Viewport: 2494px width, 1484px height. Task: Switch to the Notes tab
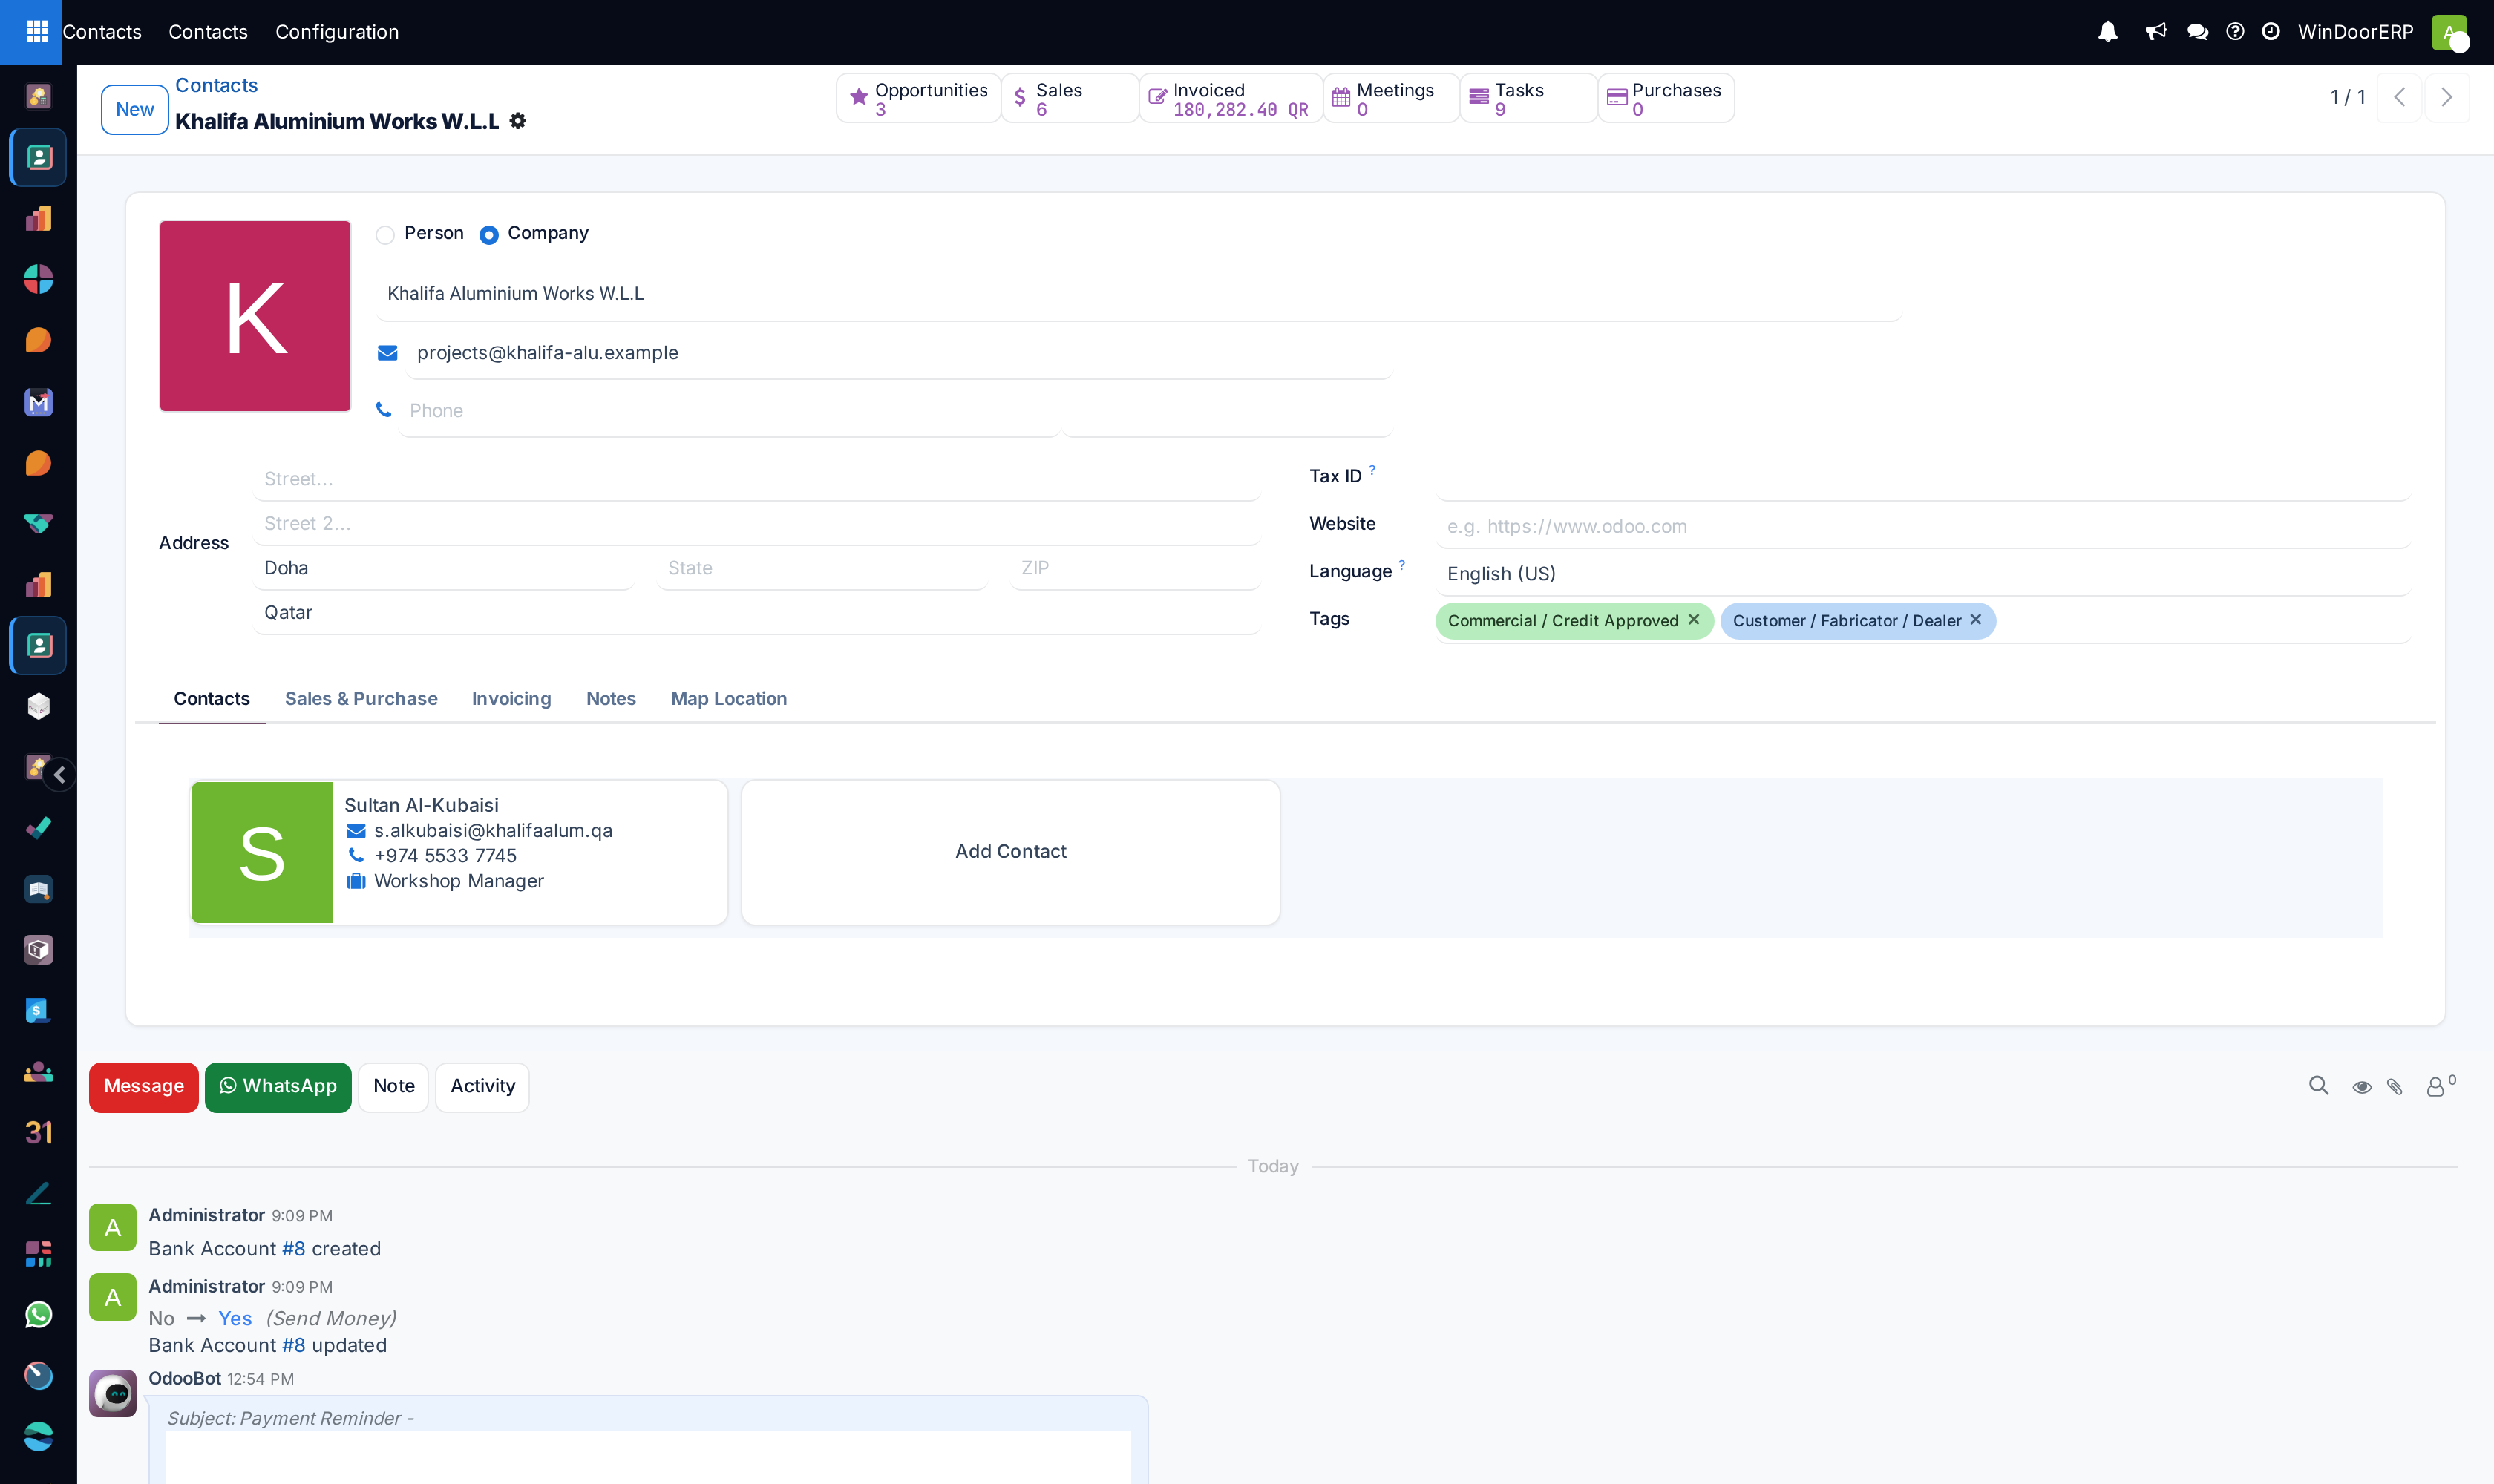point(611,698)
